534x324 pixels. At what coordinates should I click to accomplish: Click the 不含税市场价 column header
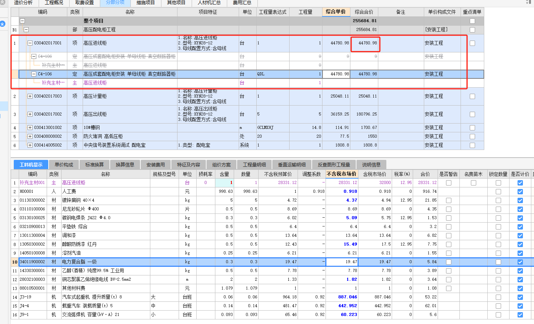tap(342, 174)
